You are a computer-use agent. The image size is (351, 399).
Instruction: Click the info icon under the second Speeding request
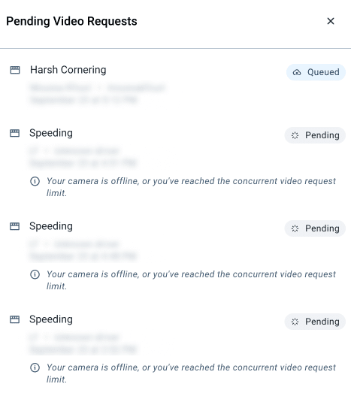(x=35, y=274)
